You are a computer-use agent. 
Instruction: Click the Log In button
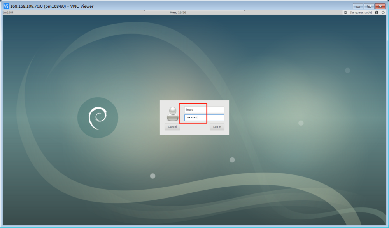[217, 127]
